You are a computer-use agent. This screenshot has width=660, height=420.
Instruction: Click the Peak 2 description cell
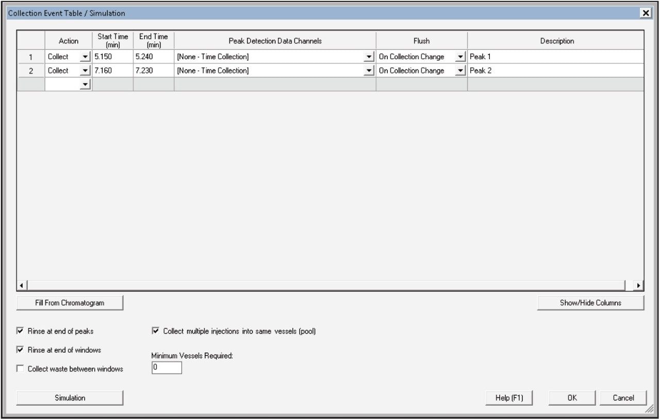point(556,71)
